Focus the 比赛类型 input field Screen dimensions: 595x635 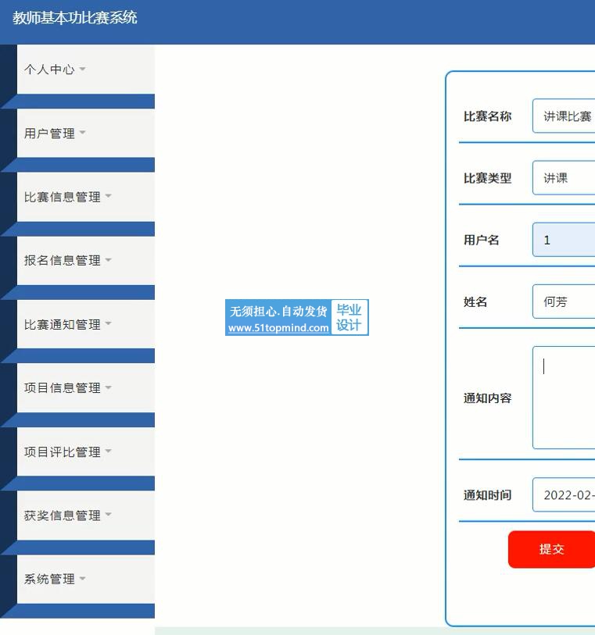coord(564,178)
